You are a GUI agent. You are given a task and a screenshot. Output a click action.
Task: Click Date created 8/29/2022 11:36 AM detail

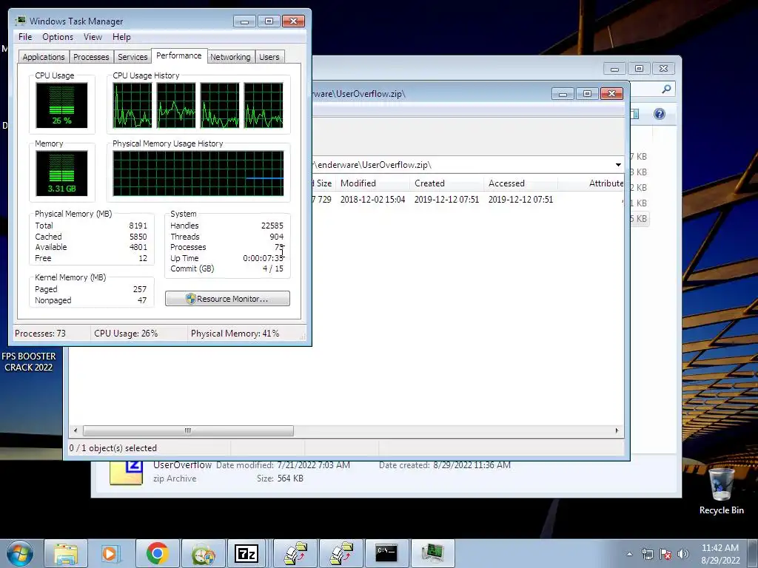coord(445,465)
